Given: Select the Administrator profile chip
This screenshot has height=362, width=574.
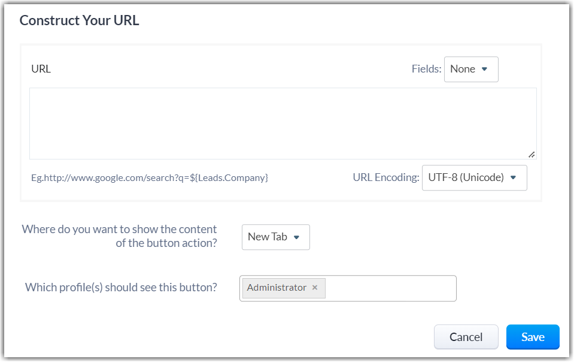Looking at the screenshot, I should click(x=277, y=288).
